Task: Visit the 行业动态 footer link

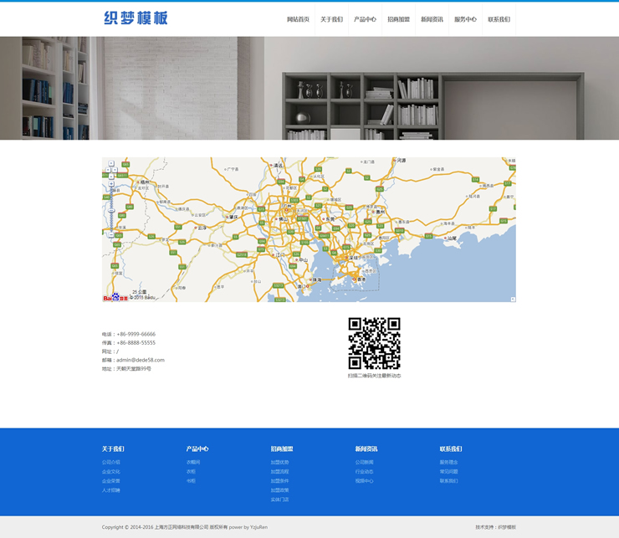Action: [364, 471]
